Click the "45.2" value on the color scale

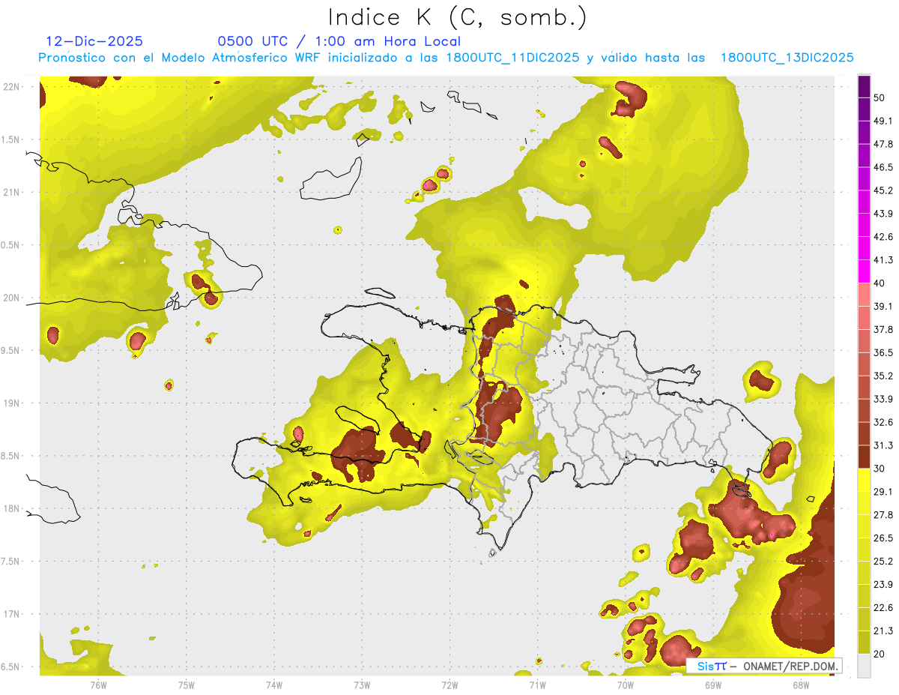tap(884, 190)
